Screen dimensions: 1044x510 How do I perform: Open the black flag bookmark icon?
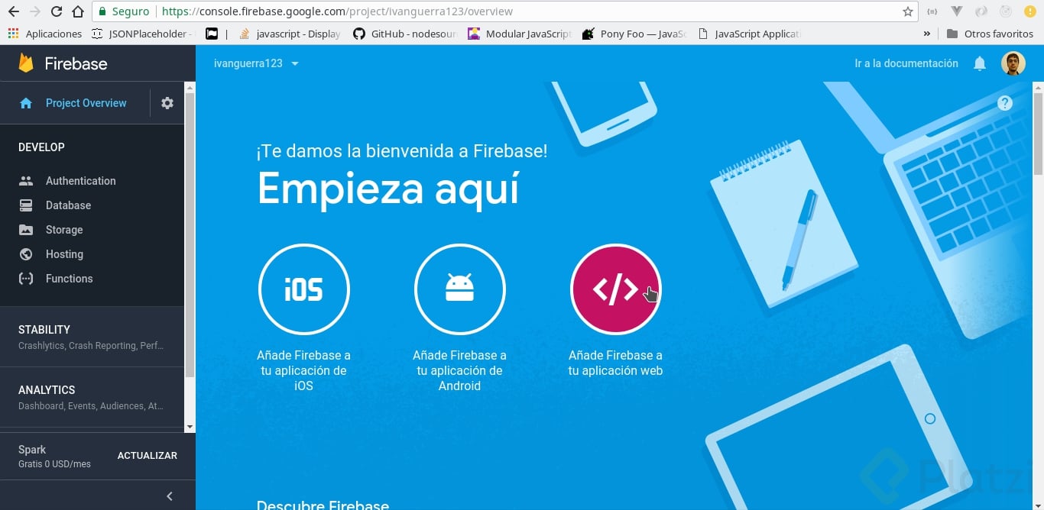pyautogui.click(x=212, y=34)
